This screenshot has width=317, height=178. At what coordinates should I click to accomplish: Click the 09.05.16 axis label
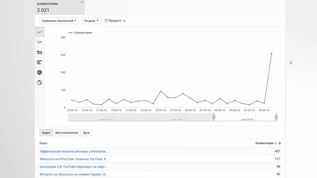(264, 110)
